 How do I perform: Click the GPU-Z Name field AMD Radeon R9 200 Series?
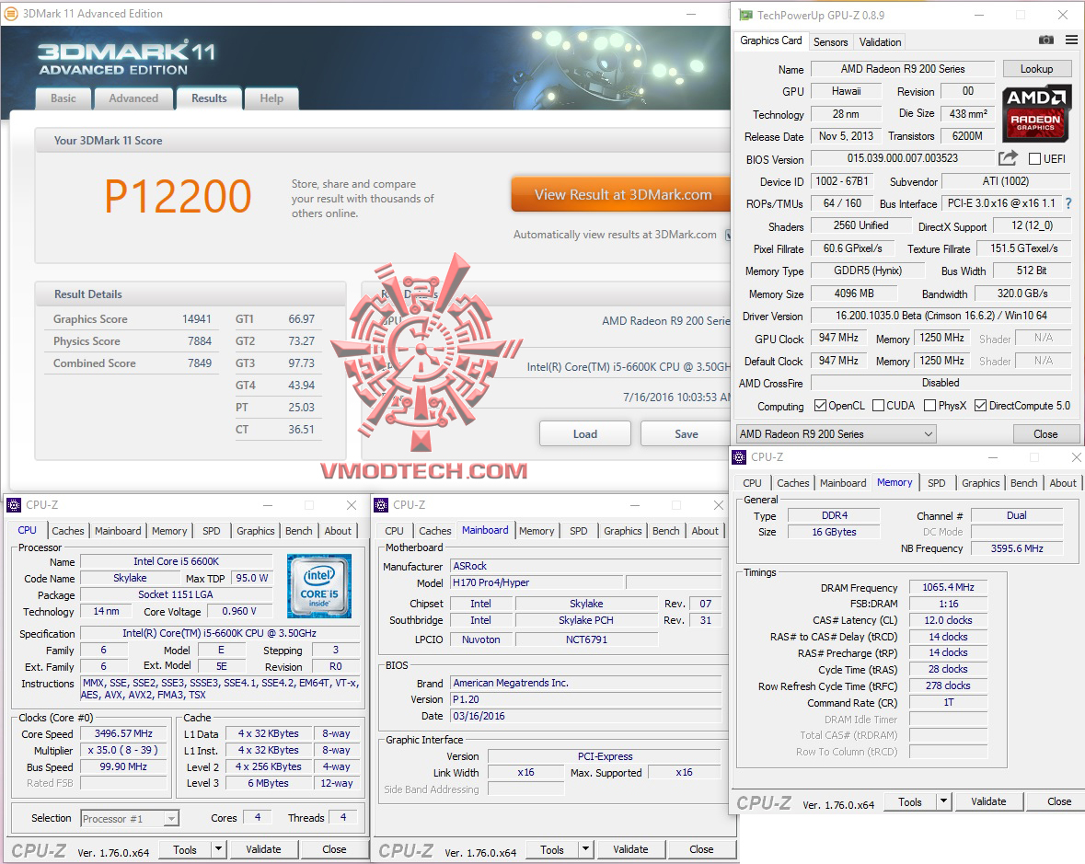click(x=902, y=68)
